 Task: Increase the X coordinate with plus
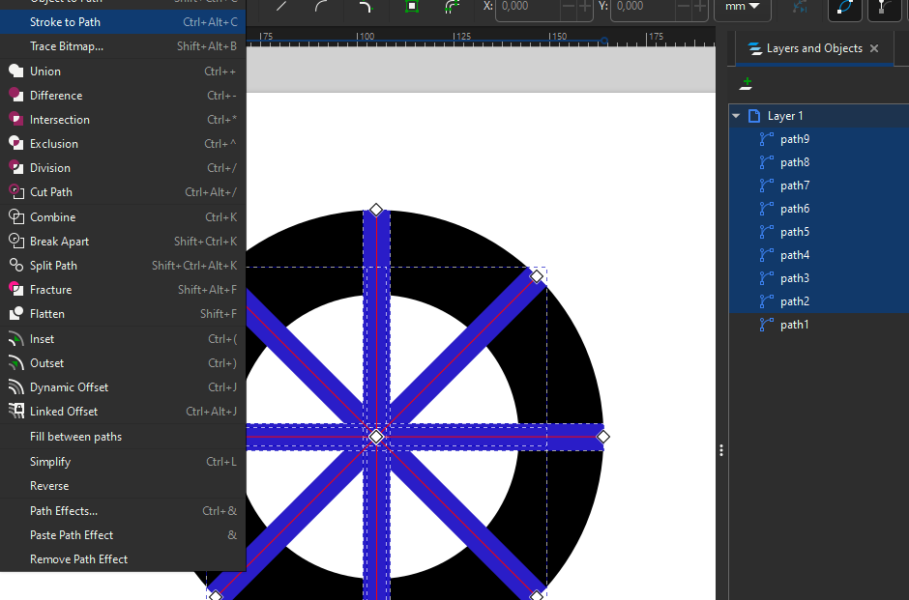click(x=584, y=7)
